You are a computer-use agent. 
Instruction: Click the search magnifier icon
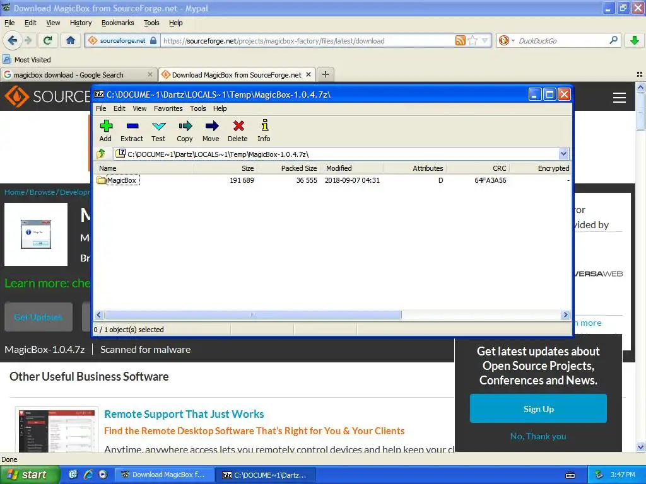pos(613,40)
